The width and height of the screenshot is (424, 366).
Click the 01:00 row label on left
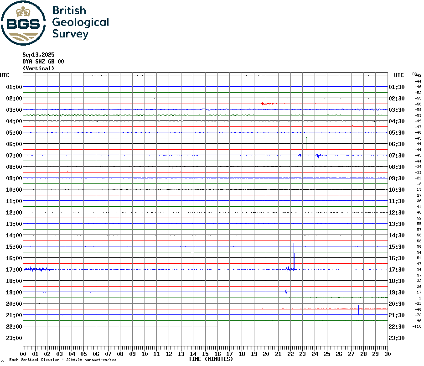click(14, 87)
